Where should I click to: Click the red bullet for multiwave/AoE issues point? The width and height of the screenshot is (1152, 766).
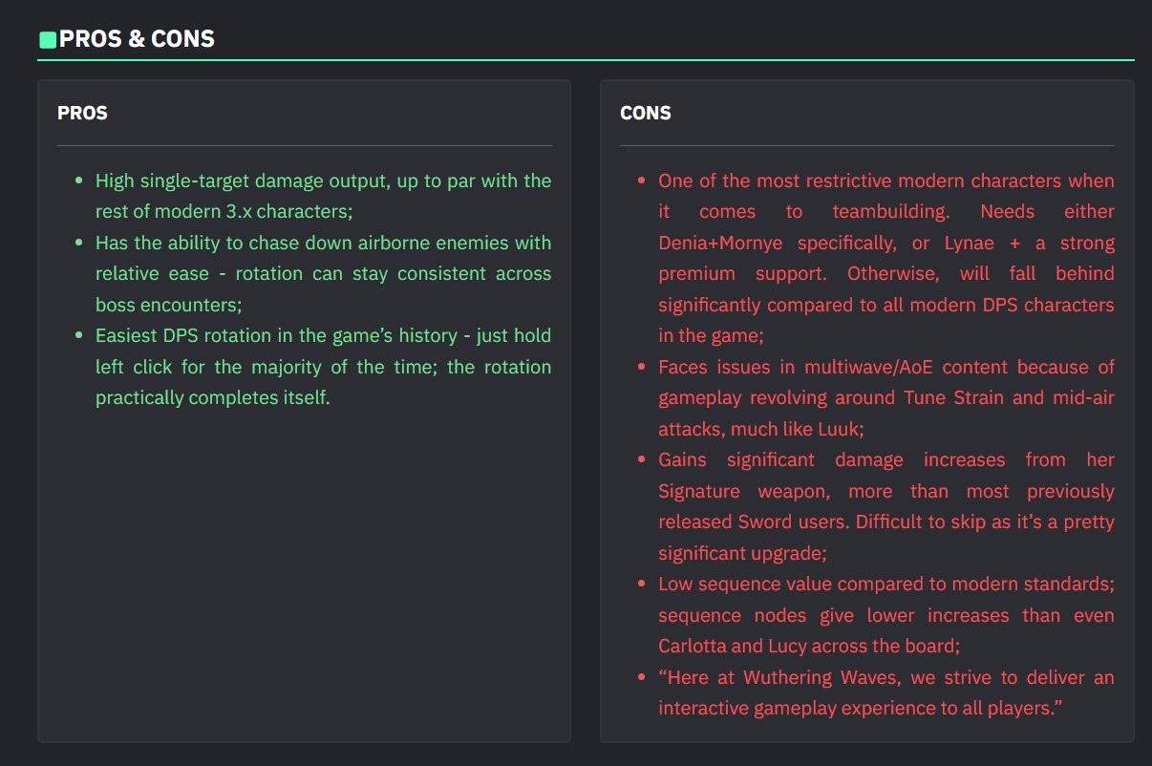[x=642, y=367]
